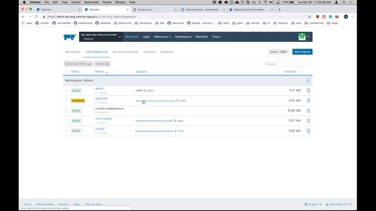The height and width of the screenshot is (211, 376).
Task: Switch to the Service Discovery tab
Action: [x=125, y=52]
